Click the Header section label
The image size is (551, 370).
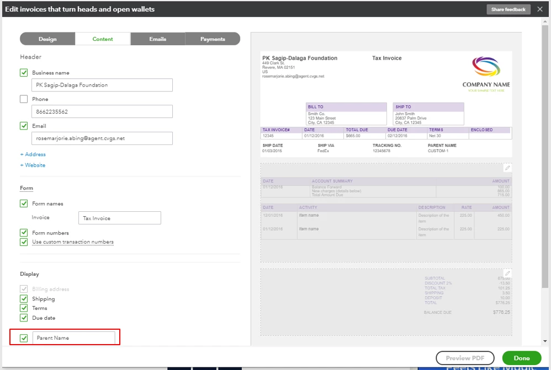pos(30,57)
